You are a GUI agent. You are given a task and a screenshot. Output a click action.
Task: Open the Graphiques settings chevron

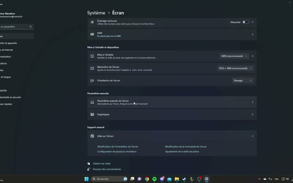tap(253, 114)
